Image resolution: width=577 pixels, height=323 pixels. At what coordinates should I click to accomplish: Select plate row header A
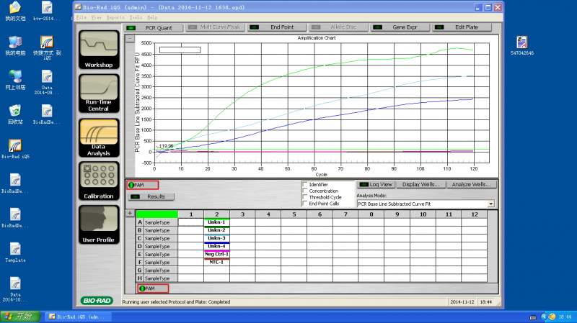tap(139, 222)
